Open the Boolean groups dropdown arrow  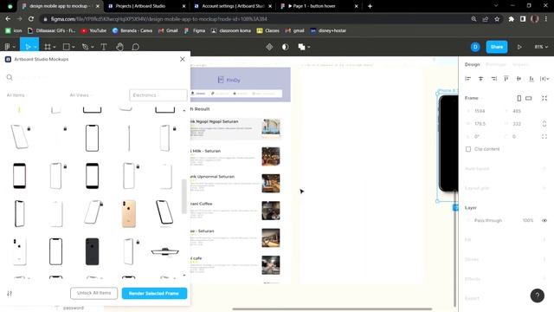[309, 47]
